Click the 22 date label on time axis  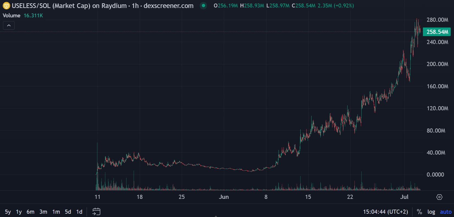pyautogui.click(x=350, y=197)
